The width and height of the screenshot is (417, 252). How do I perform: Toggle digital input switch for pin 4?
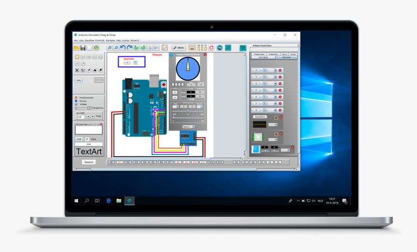[265, 83]
